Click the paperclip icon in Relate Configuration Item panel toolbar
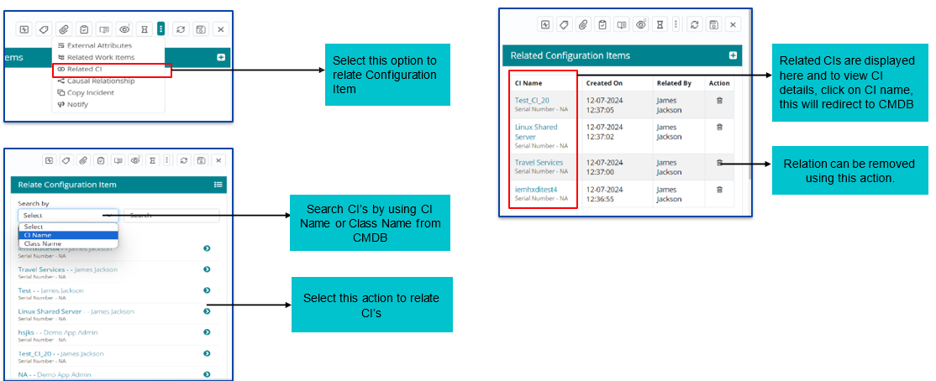Viewport: 936px width, 381px height. click(83, 160)
